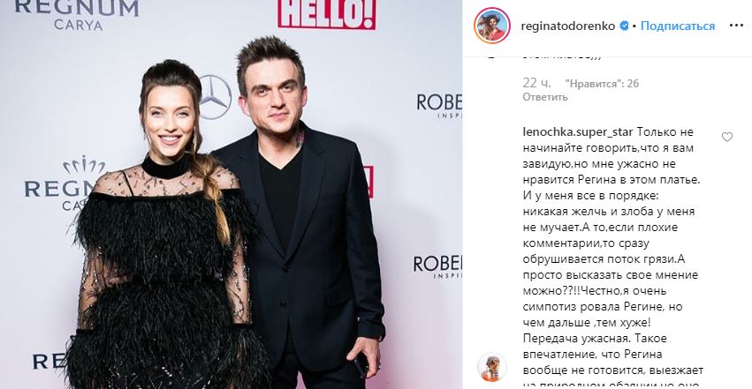Click the cut-off comment text above 22 ч.
Screen dimensions: 752x389
pyautogui.click(x=561, y=56)
